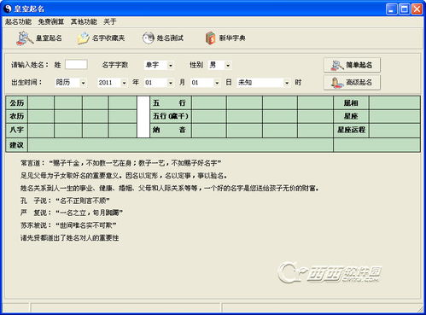The width and height of the screenshot is (426, 315).
Task: Open the 名字收藏夹 favorites folder
Action: [x=101, y=38]
